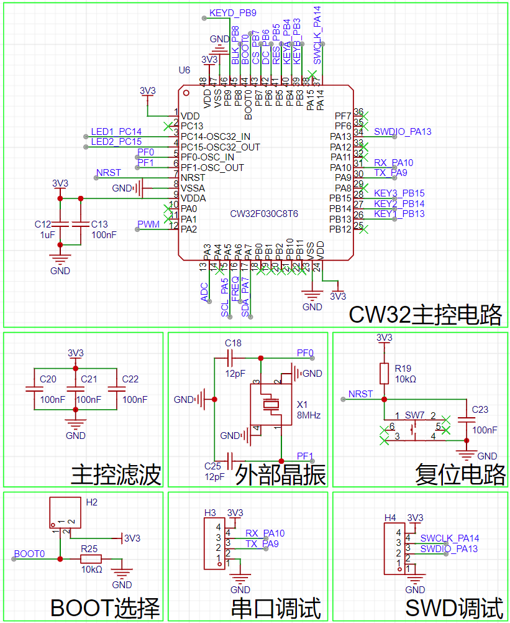510x623 pixels.
Task: Click the C18 capacitor designator
Action: tap(233, 343)
